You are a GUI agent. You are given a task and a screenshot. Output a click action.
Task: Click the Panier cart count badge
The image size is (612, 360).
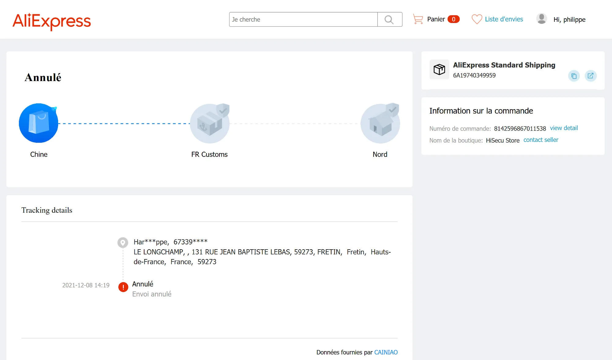[453, 19]
